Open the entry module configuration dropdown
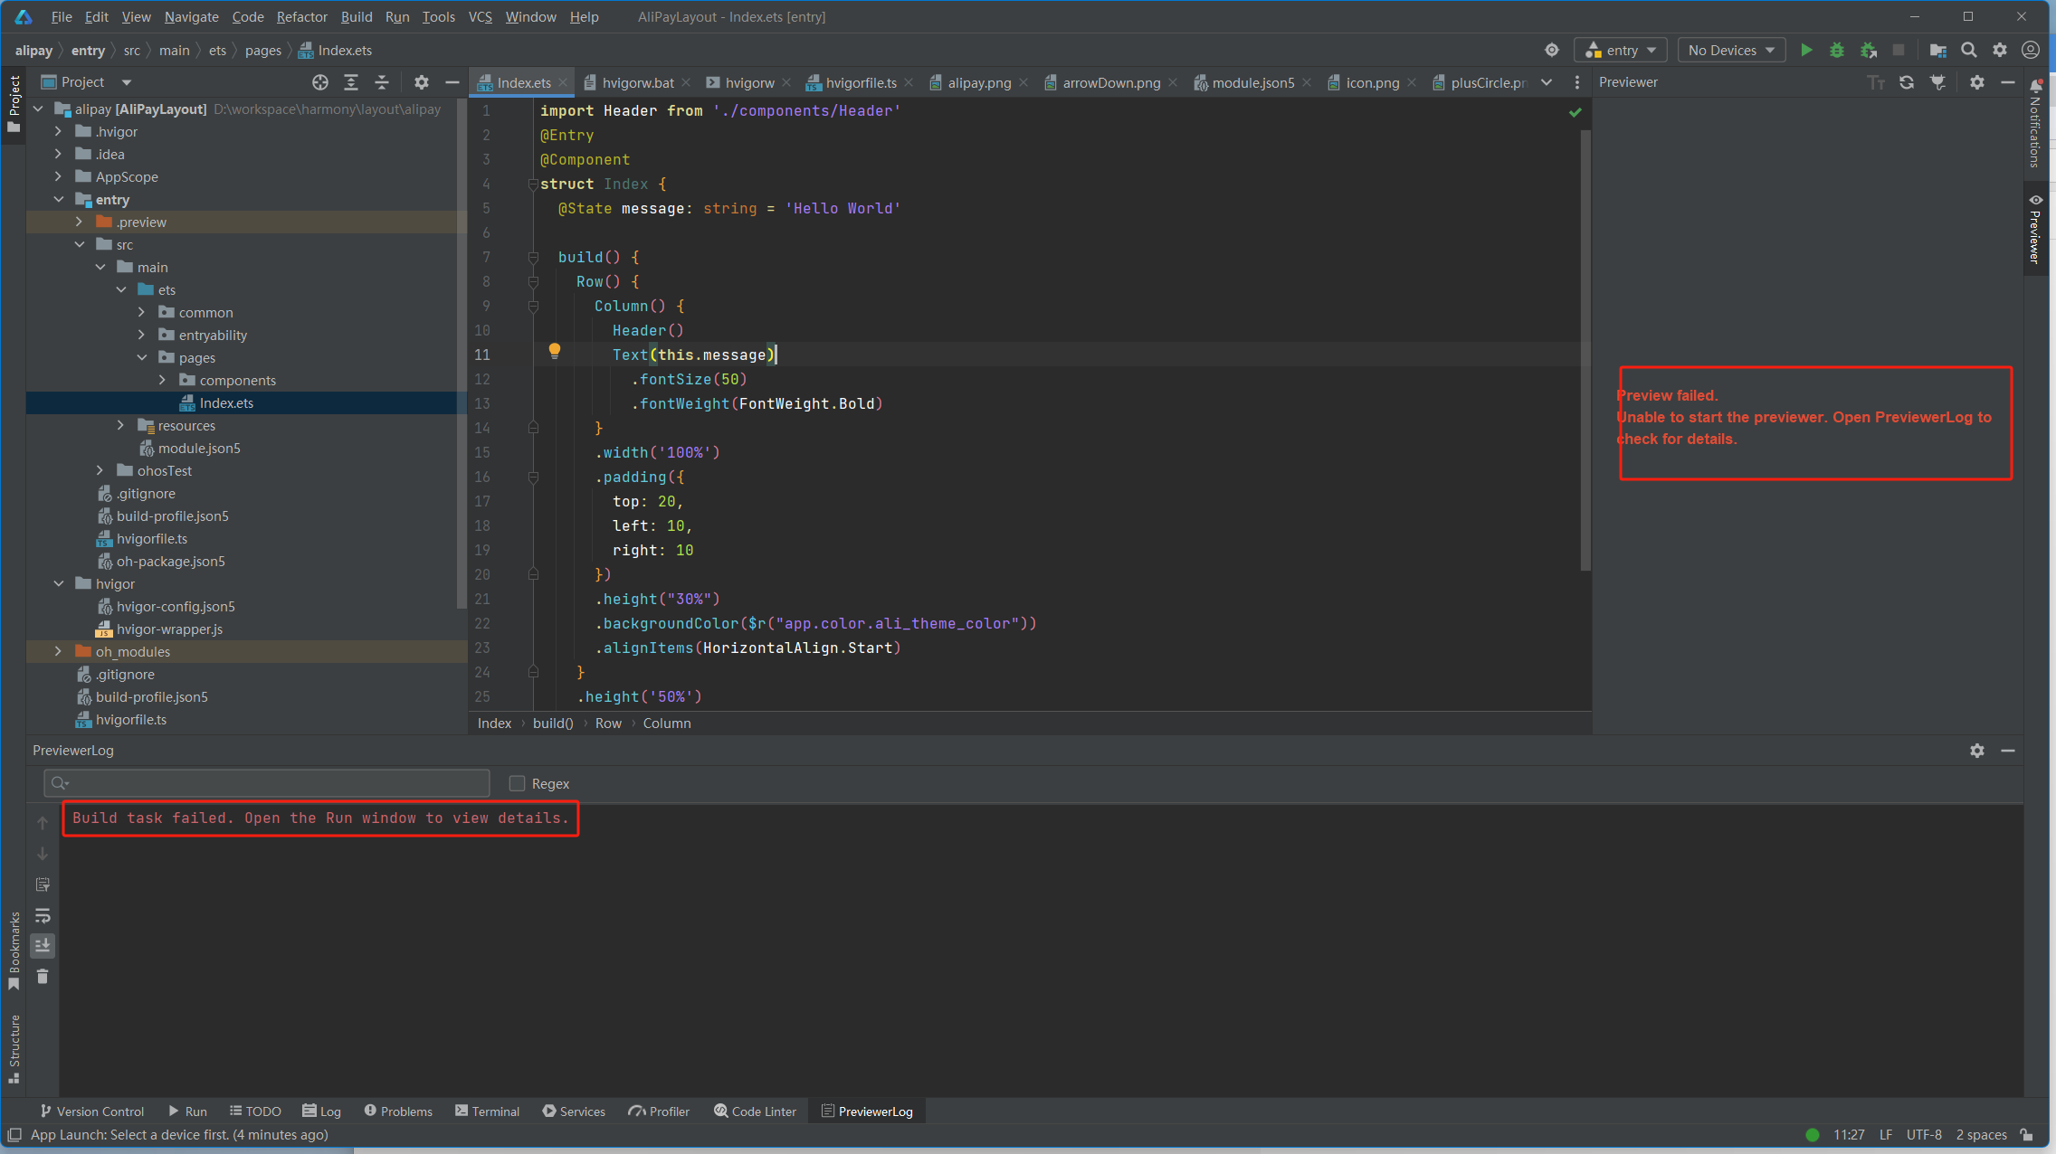The height and width of the screenshot is (1154, 2056). [1623, 51]
